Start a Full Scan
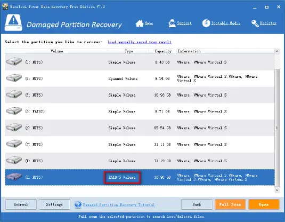 click(x=230, y=204)
